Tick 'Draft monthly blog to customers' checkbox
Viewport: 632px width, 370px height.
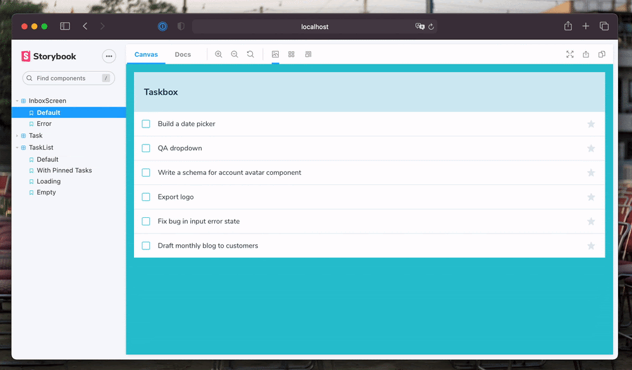(x=146, y=246)
